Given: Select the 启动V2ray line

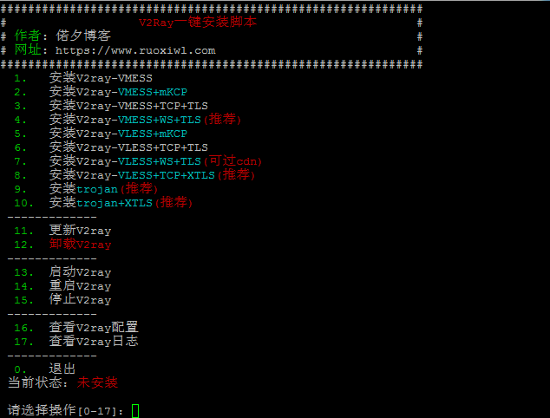Looking at the screenshot, I should coord(80,272).
